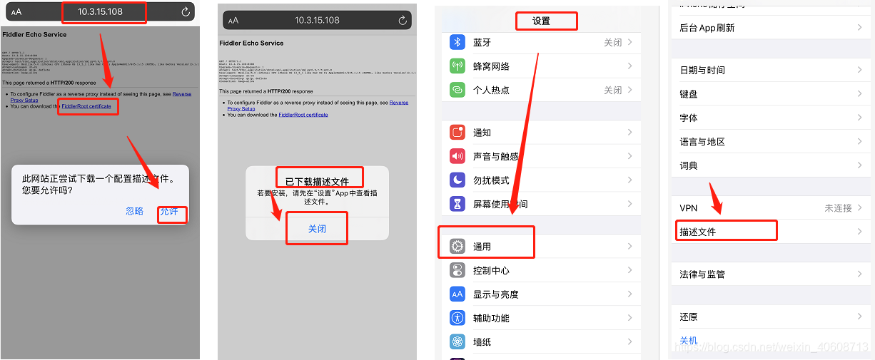Tap the red 通知 notifications icon
Screen dimensions: 875x360
pyautogui.click(x=457, y=133)
